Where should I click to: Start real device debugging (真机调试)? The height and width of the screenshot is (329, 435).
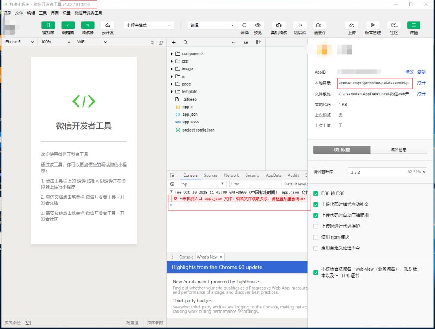(x=279, y=25)
